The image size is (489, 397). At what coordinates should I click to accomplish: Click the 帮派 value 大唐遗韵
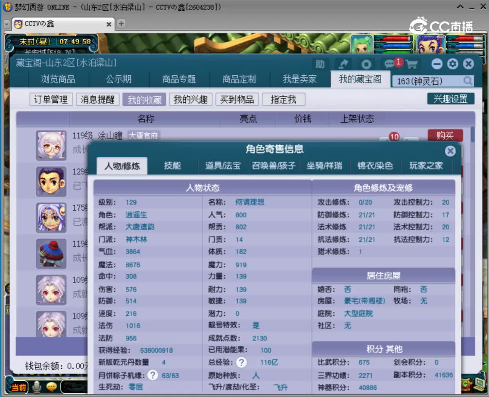pos(140,227)
